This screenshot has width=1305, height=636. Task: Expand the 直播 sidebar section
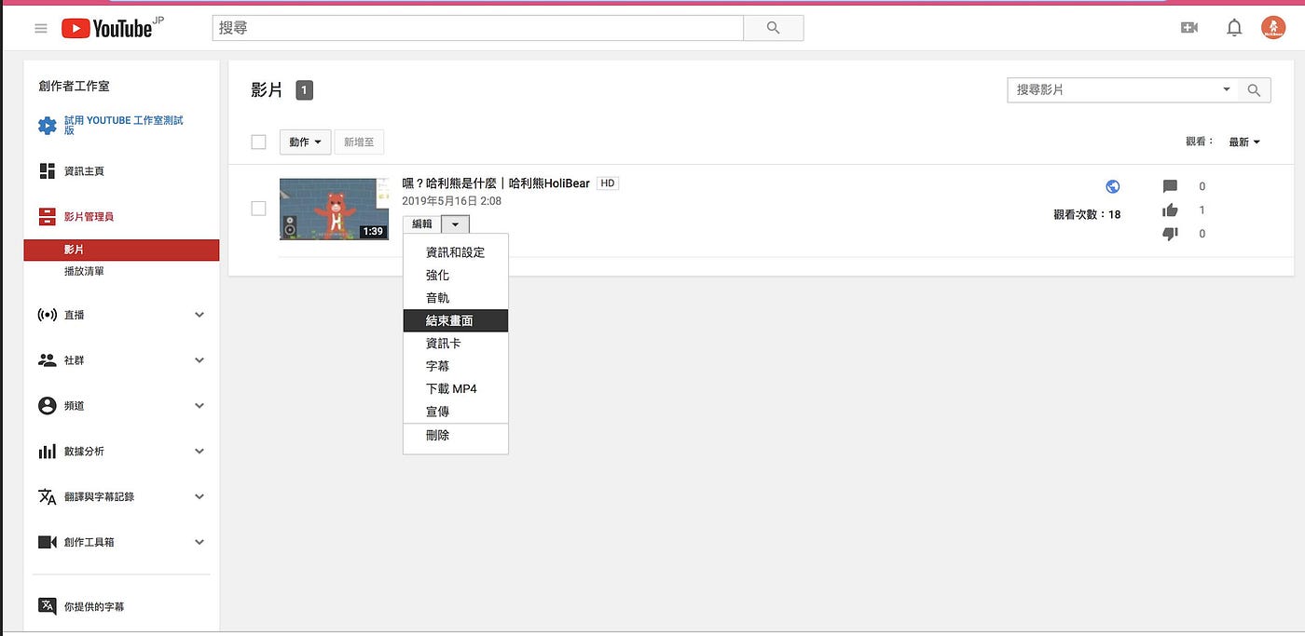click(199, 315)
